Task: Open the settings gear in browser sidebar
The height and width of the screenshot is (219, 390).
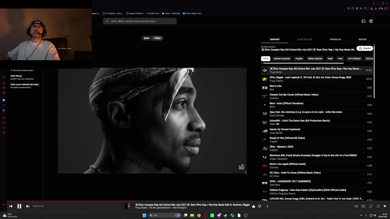Action: coord(4,133)
